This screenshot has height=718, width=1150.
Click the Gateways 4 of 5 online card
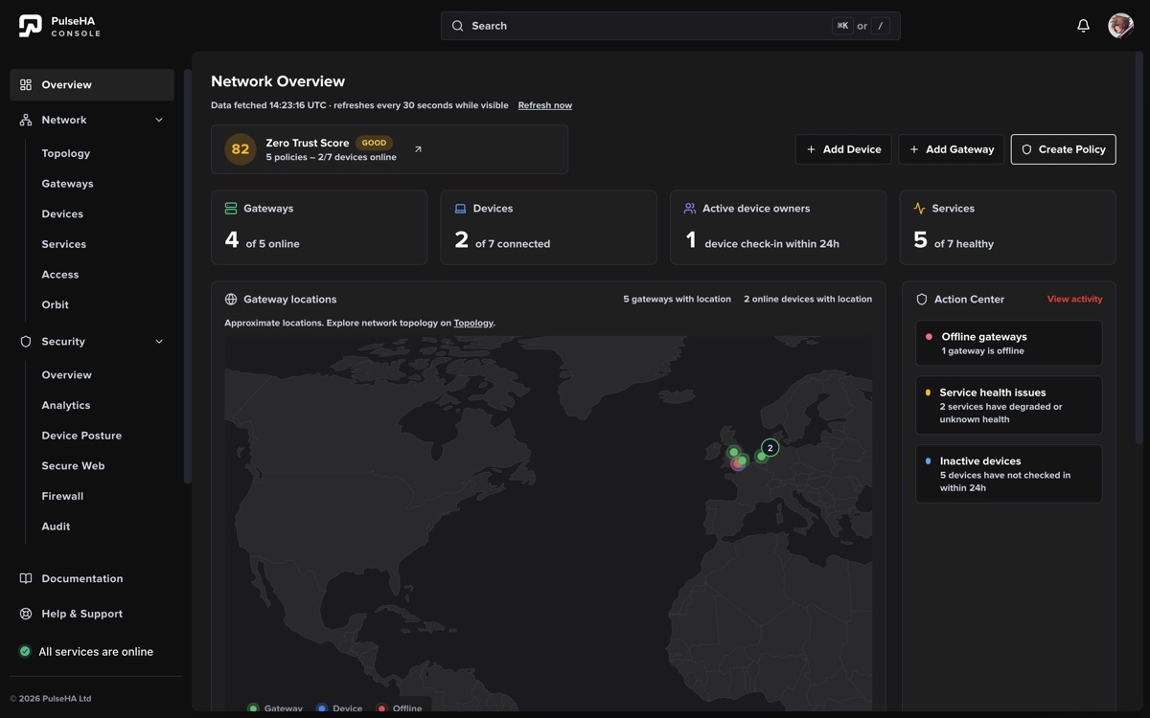319,228
